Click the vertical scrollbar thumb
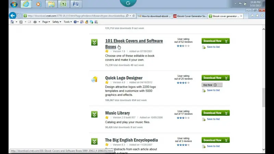 pos(263,98)
